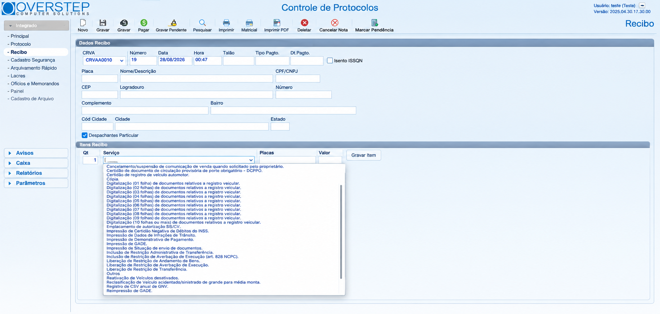Open Lacres in the sidebar
This screenshot has width=660, height=314.
tap(18, 76)
